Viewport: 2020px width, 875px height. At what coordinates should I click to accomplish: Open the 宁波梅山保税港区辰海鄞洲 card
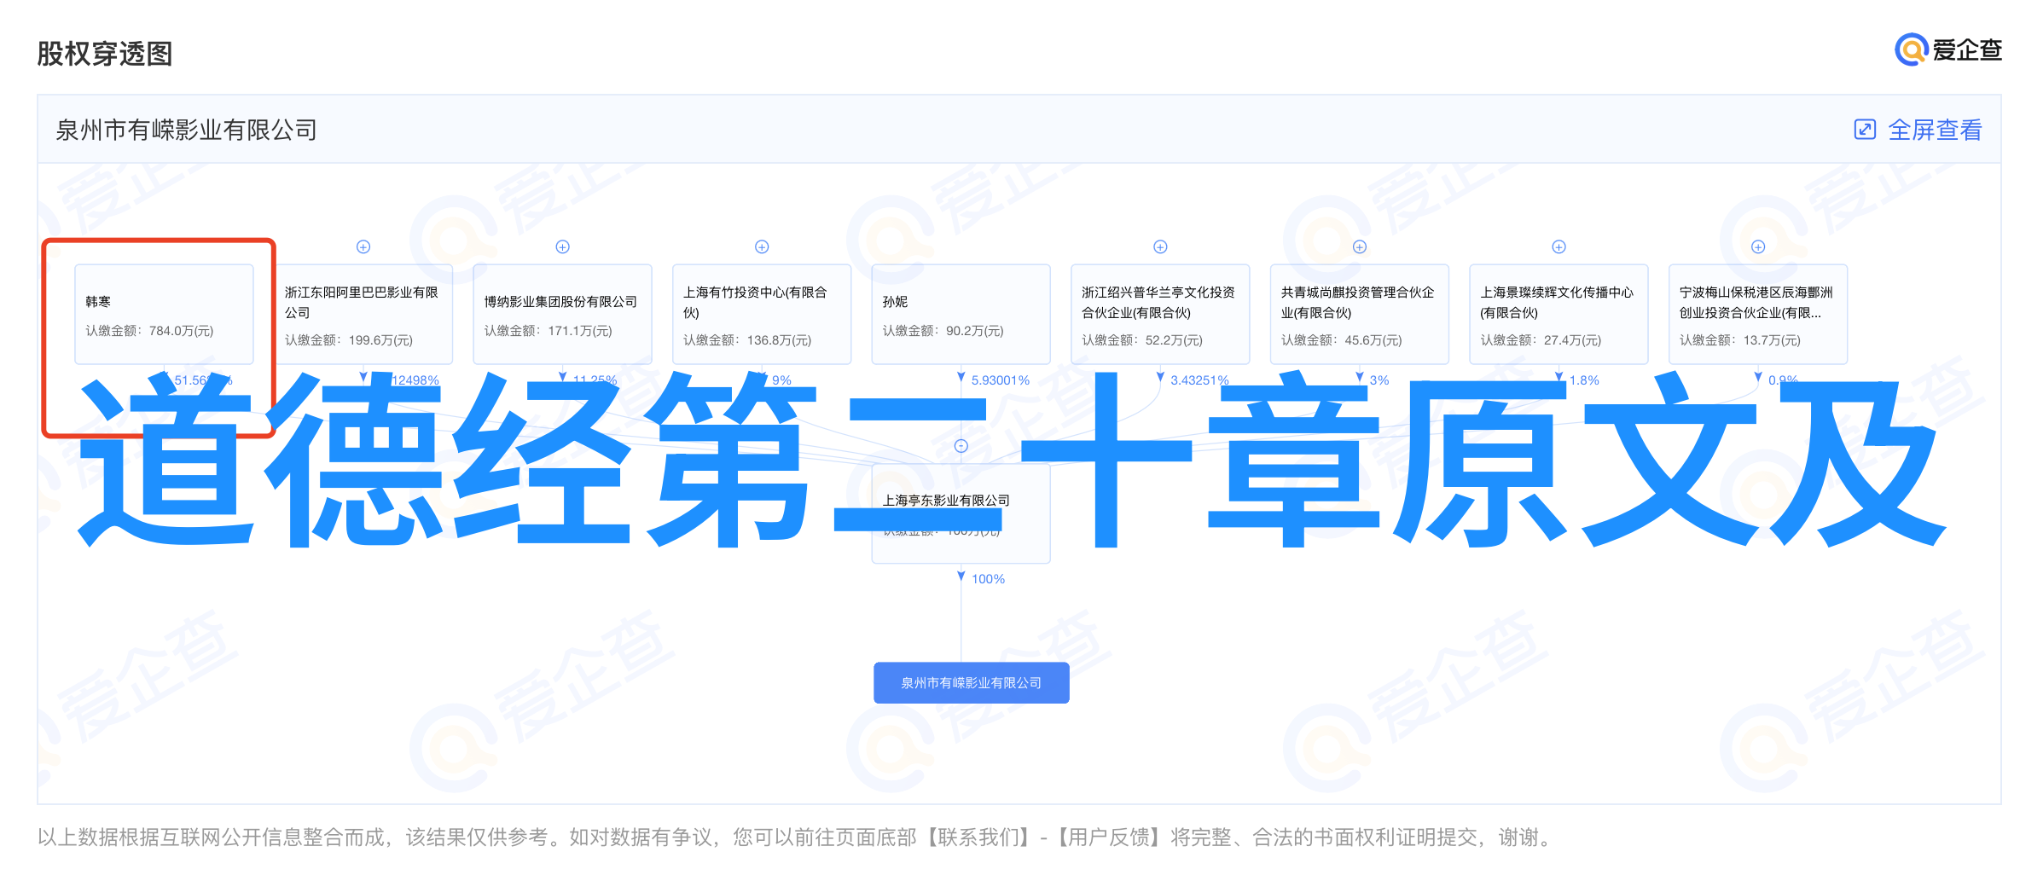tap(1758, 314)
